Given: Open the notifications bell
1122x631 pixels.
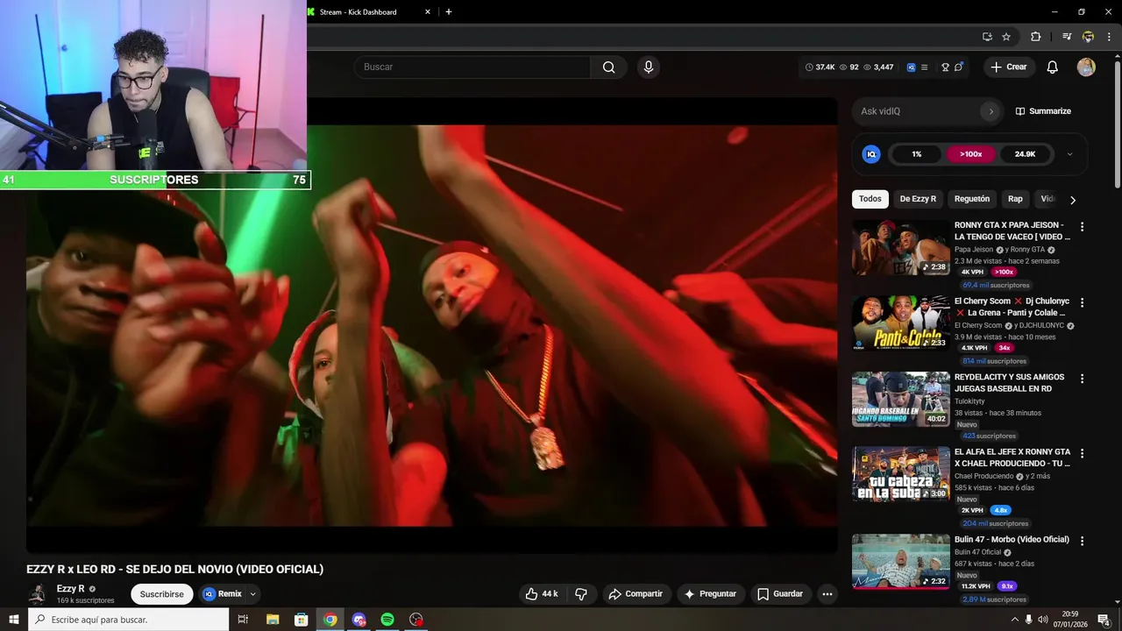Looking at the screenshot, I should pyautogui.click(x=1053, y=67).
